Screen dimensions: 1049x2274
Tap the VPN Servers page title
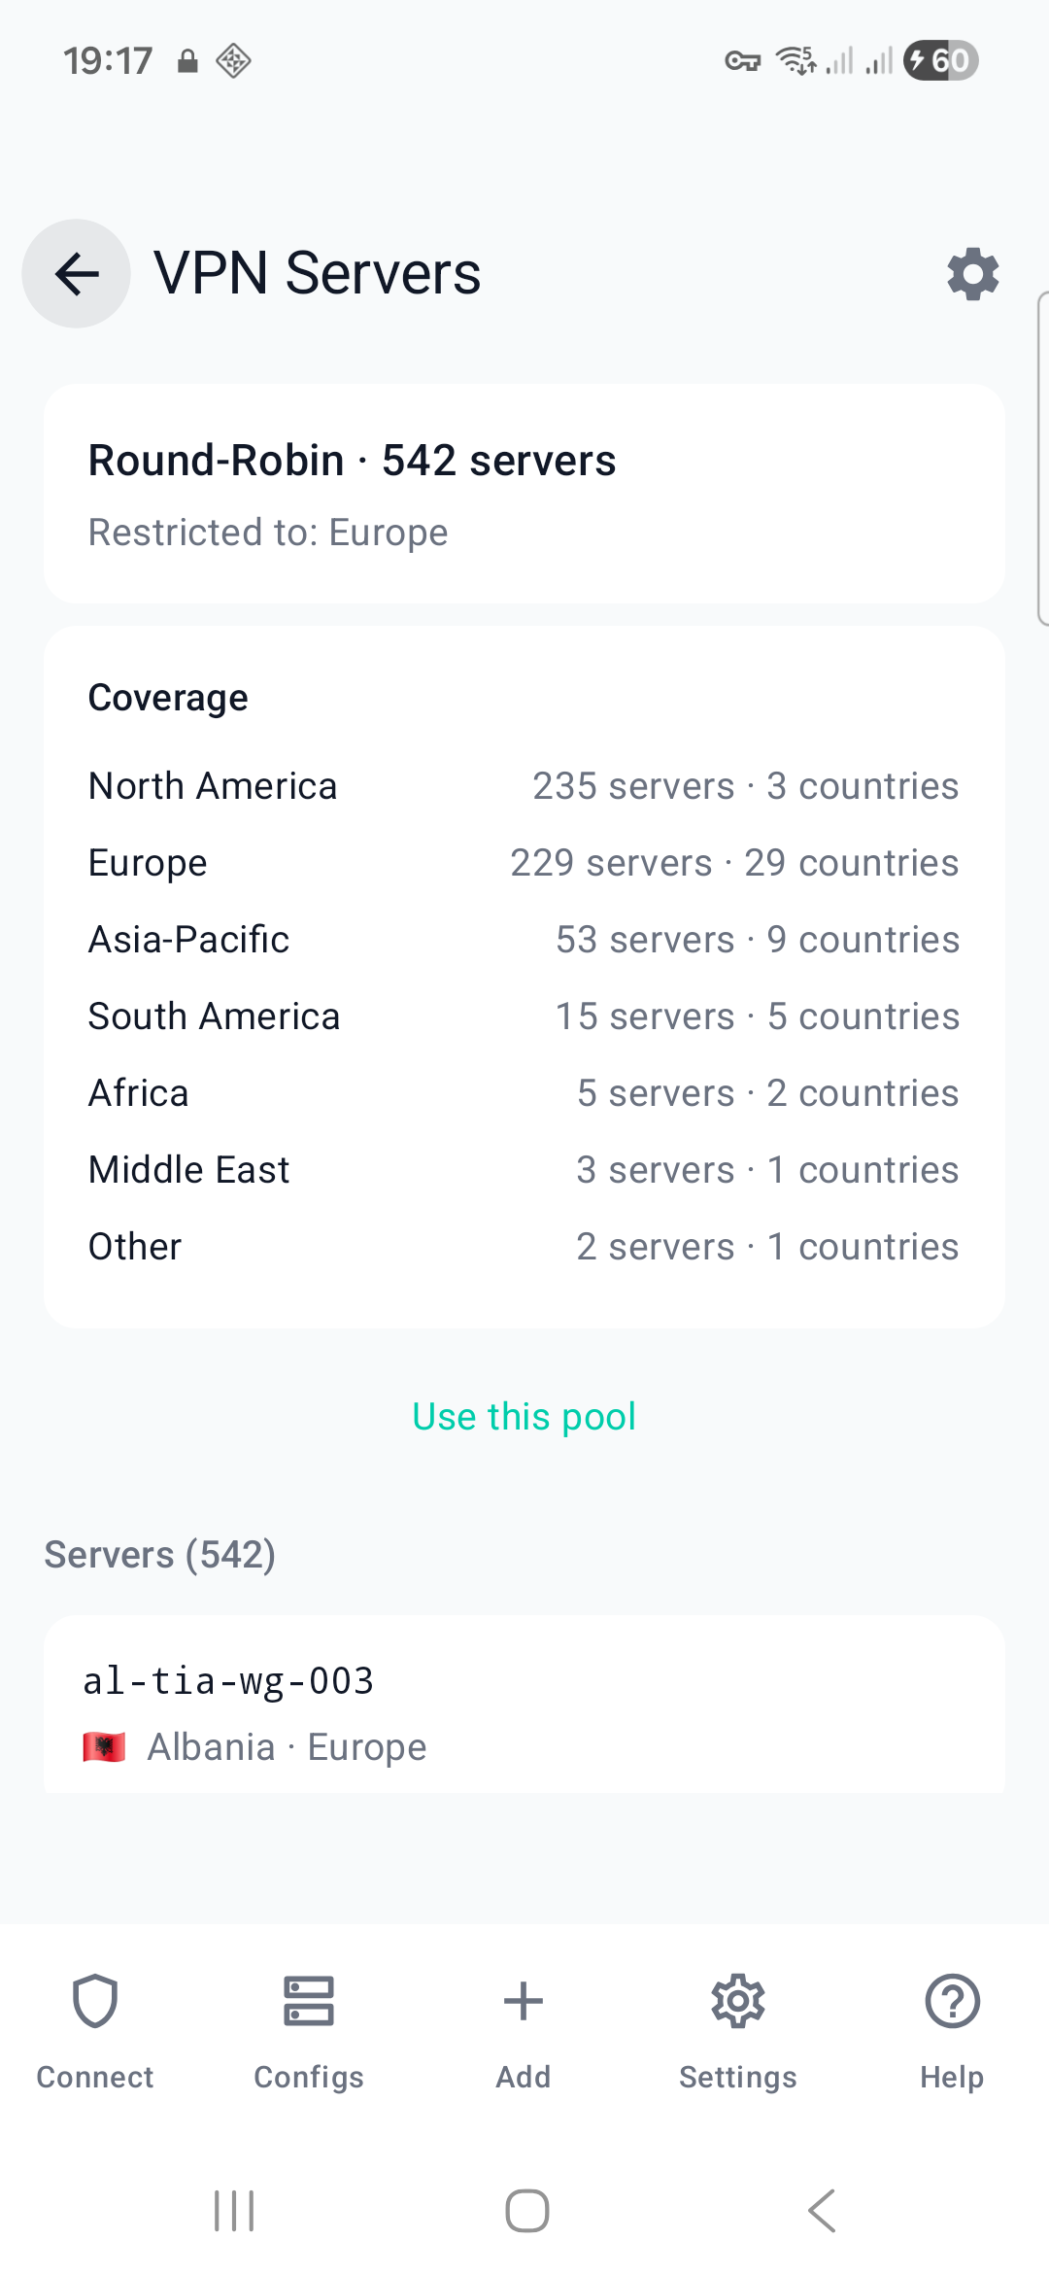point(318,273)
